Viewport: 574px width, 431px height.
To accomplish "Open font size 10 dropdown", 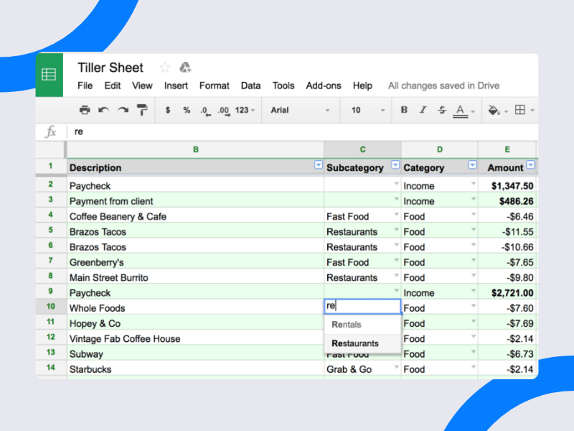I will click(367, 110).
